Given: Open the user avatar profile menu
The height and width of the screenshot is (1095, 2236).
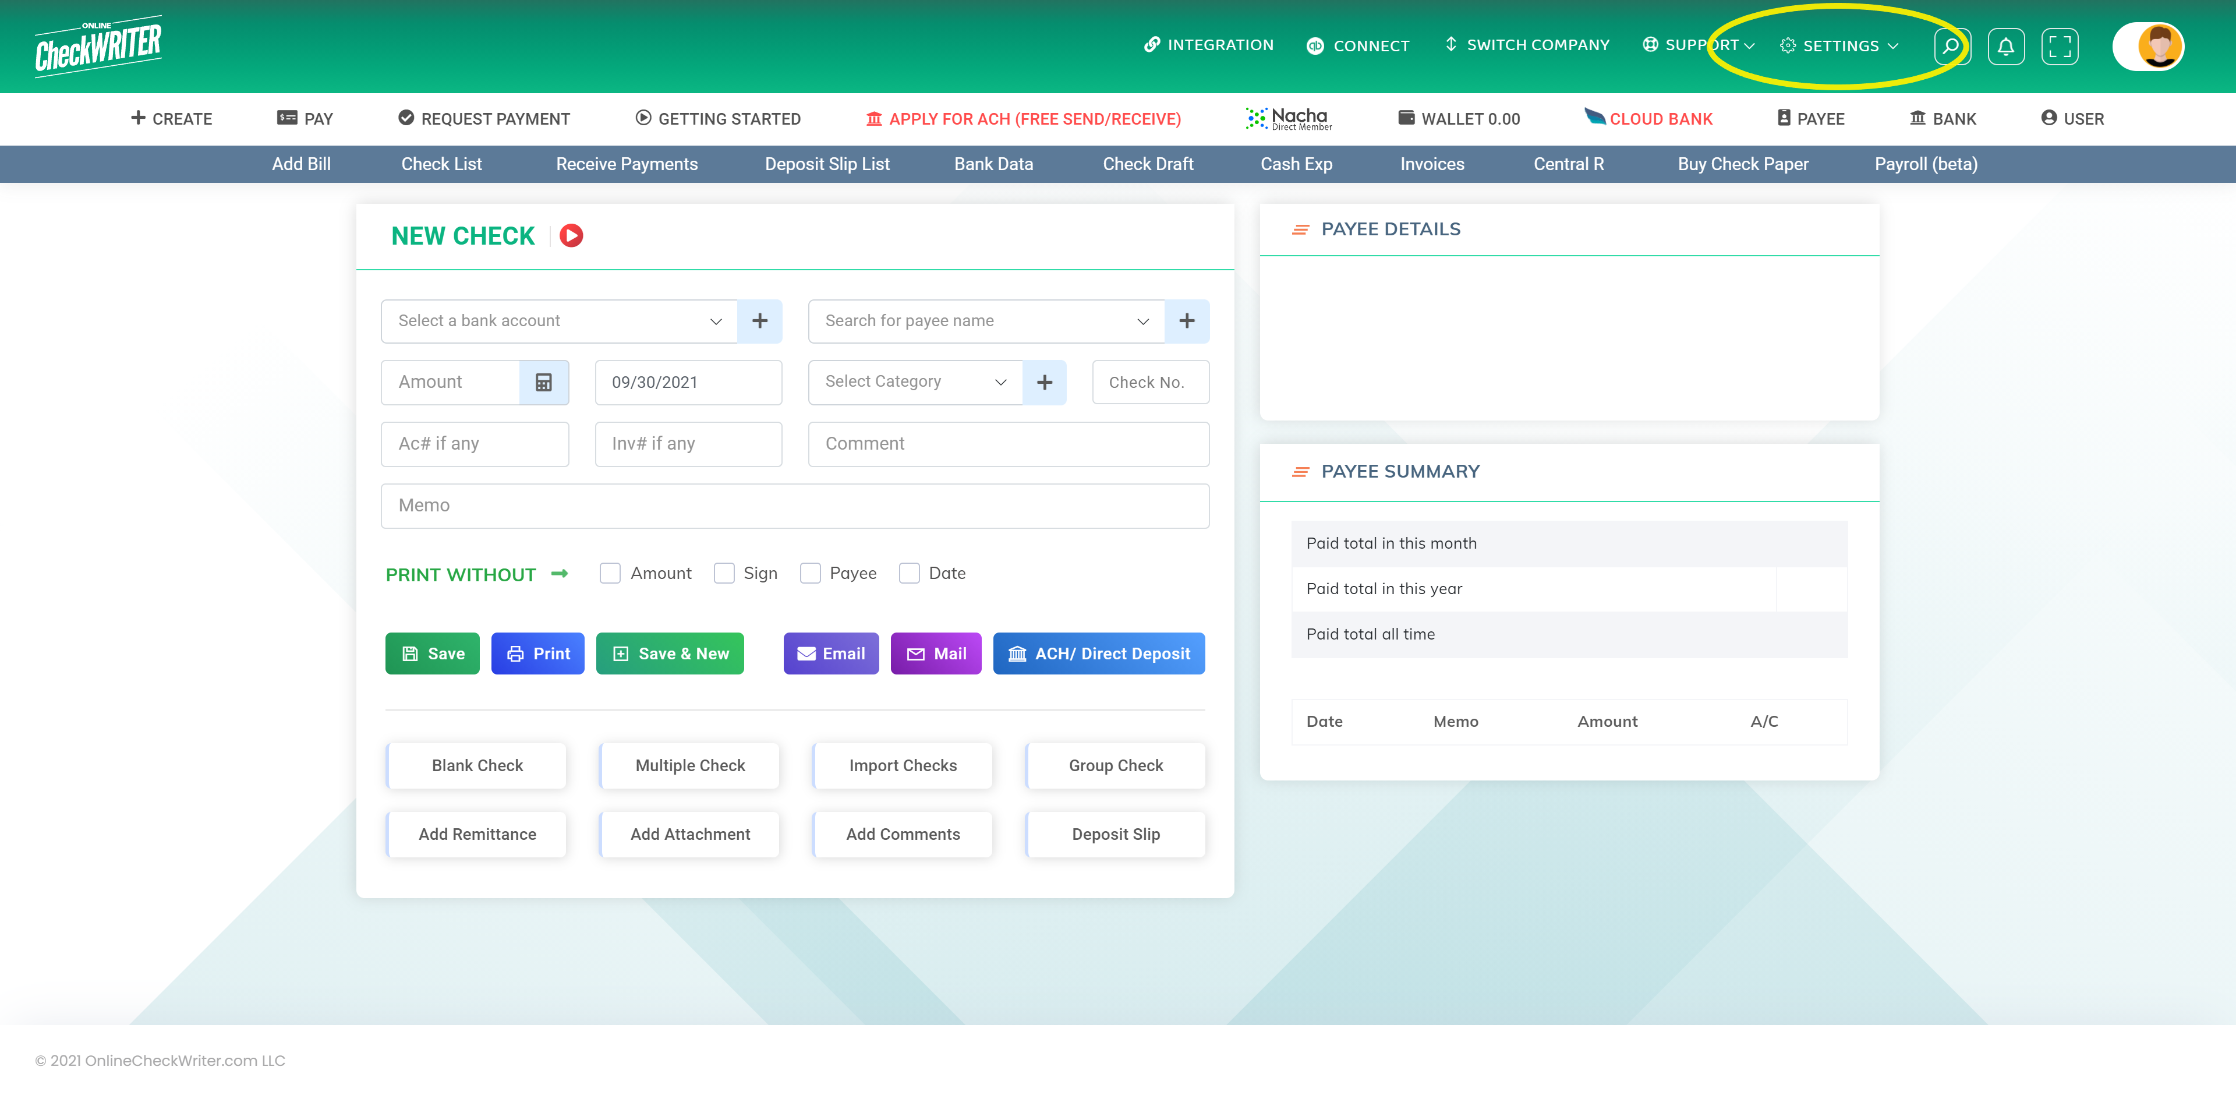Looking at the screenshot, I should point(2148,46).
